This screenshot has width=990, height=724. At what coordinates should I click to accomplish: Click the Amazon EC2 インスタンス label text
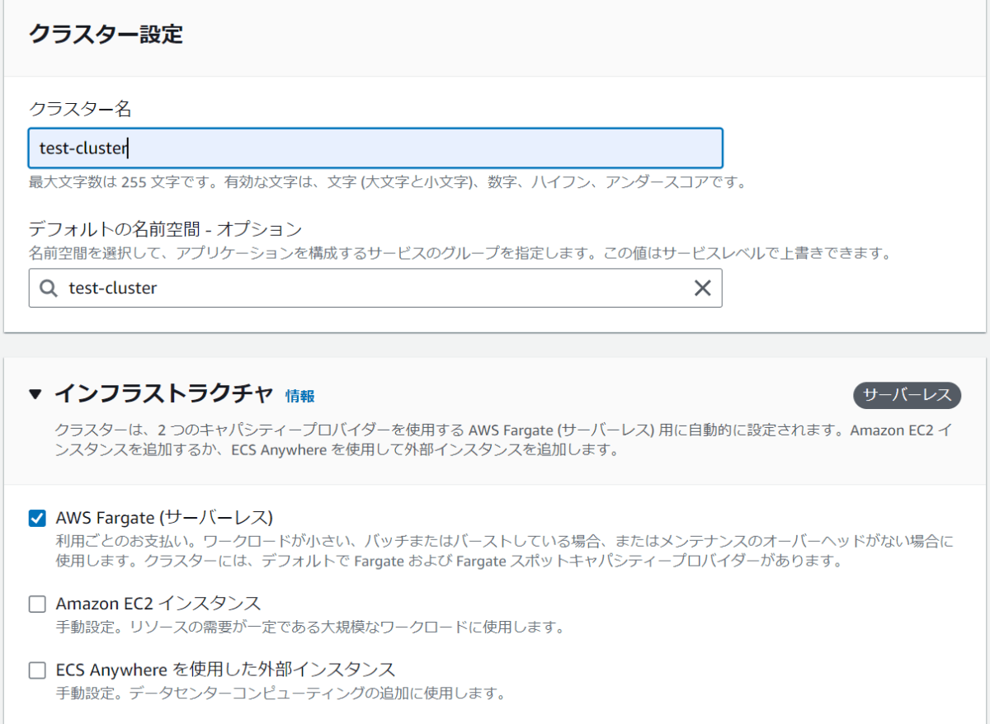[x=158, y=603]
